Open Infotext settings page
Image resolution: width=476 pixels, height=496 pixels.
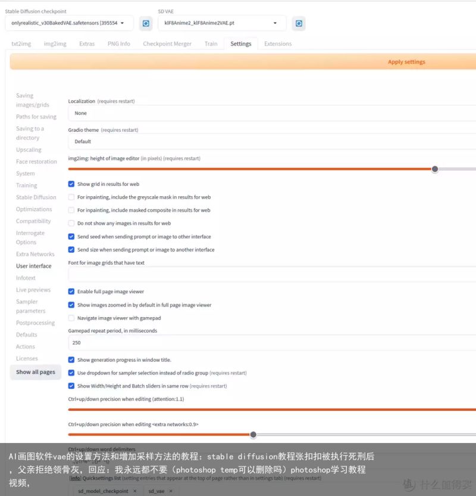pos(26,278)
